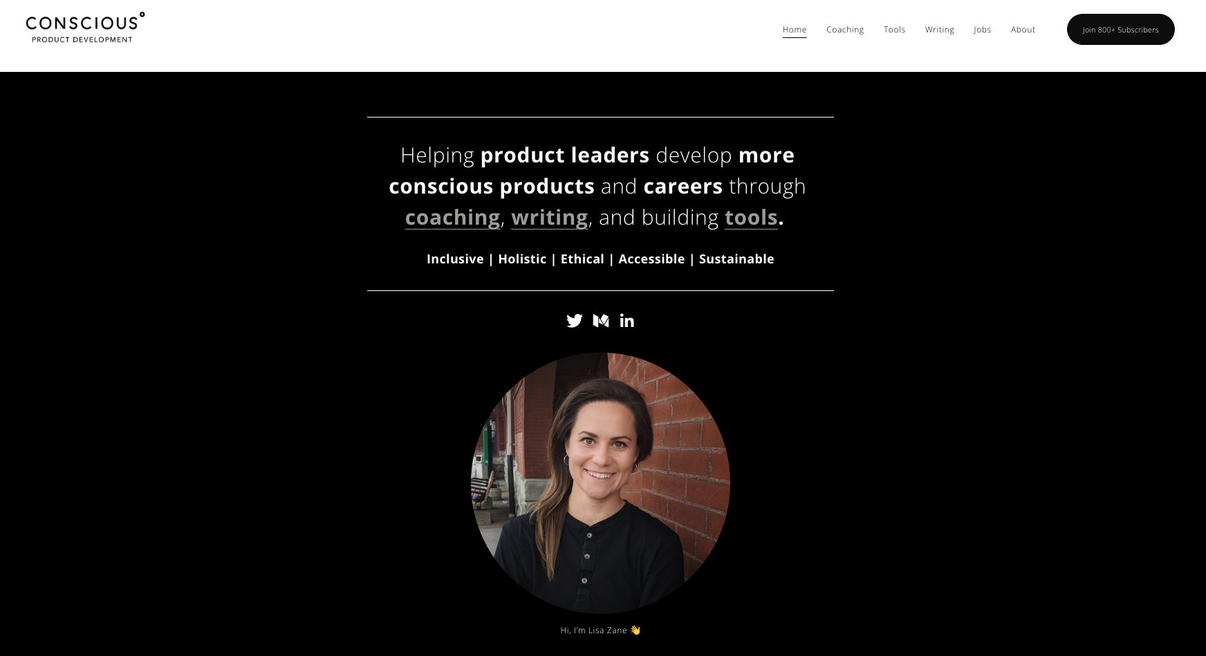
Task: Open the LinkedIn profile icon
Action: (627, 321)
